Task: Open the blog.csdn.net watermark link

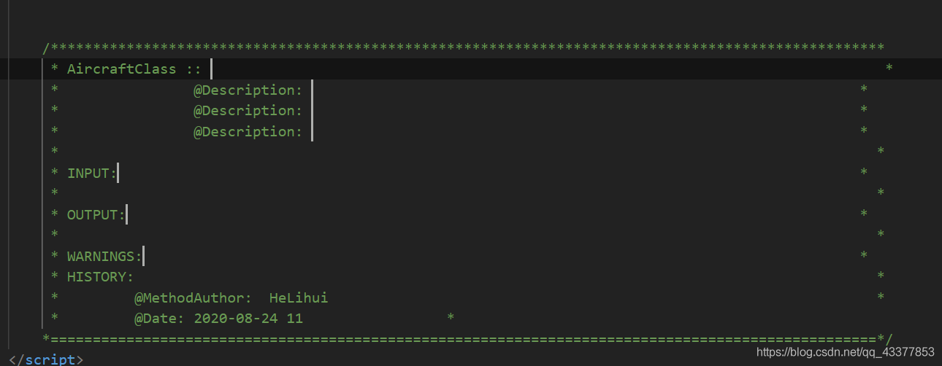Action: pyautogui.click(x=845, y=353)
